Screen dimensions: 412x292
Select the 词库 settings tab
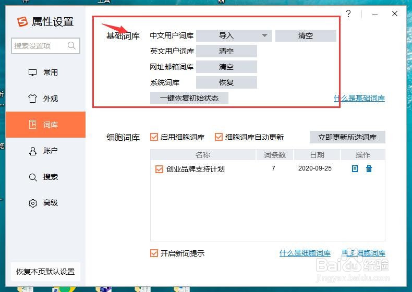[46, 125]
